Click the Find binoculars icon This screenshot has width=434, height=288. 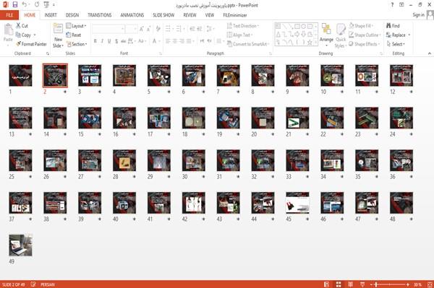point(388,26)
